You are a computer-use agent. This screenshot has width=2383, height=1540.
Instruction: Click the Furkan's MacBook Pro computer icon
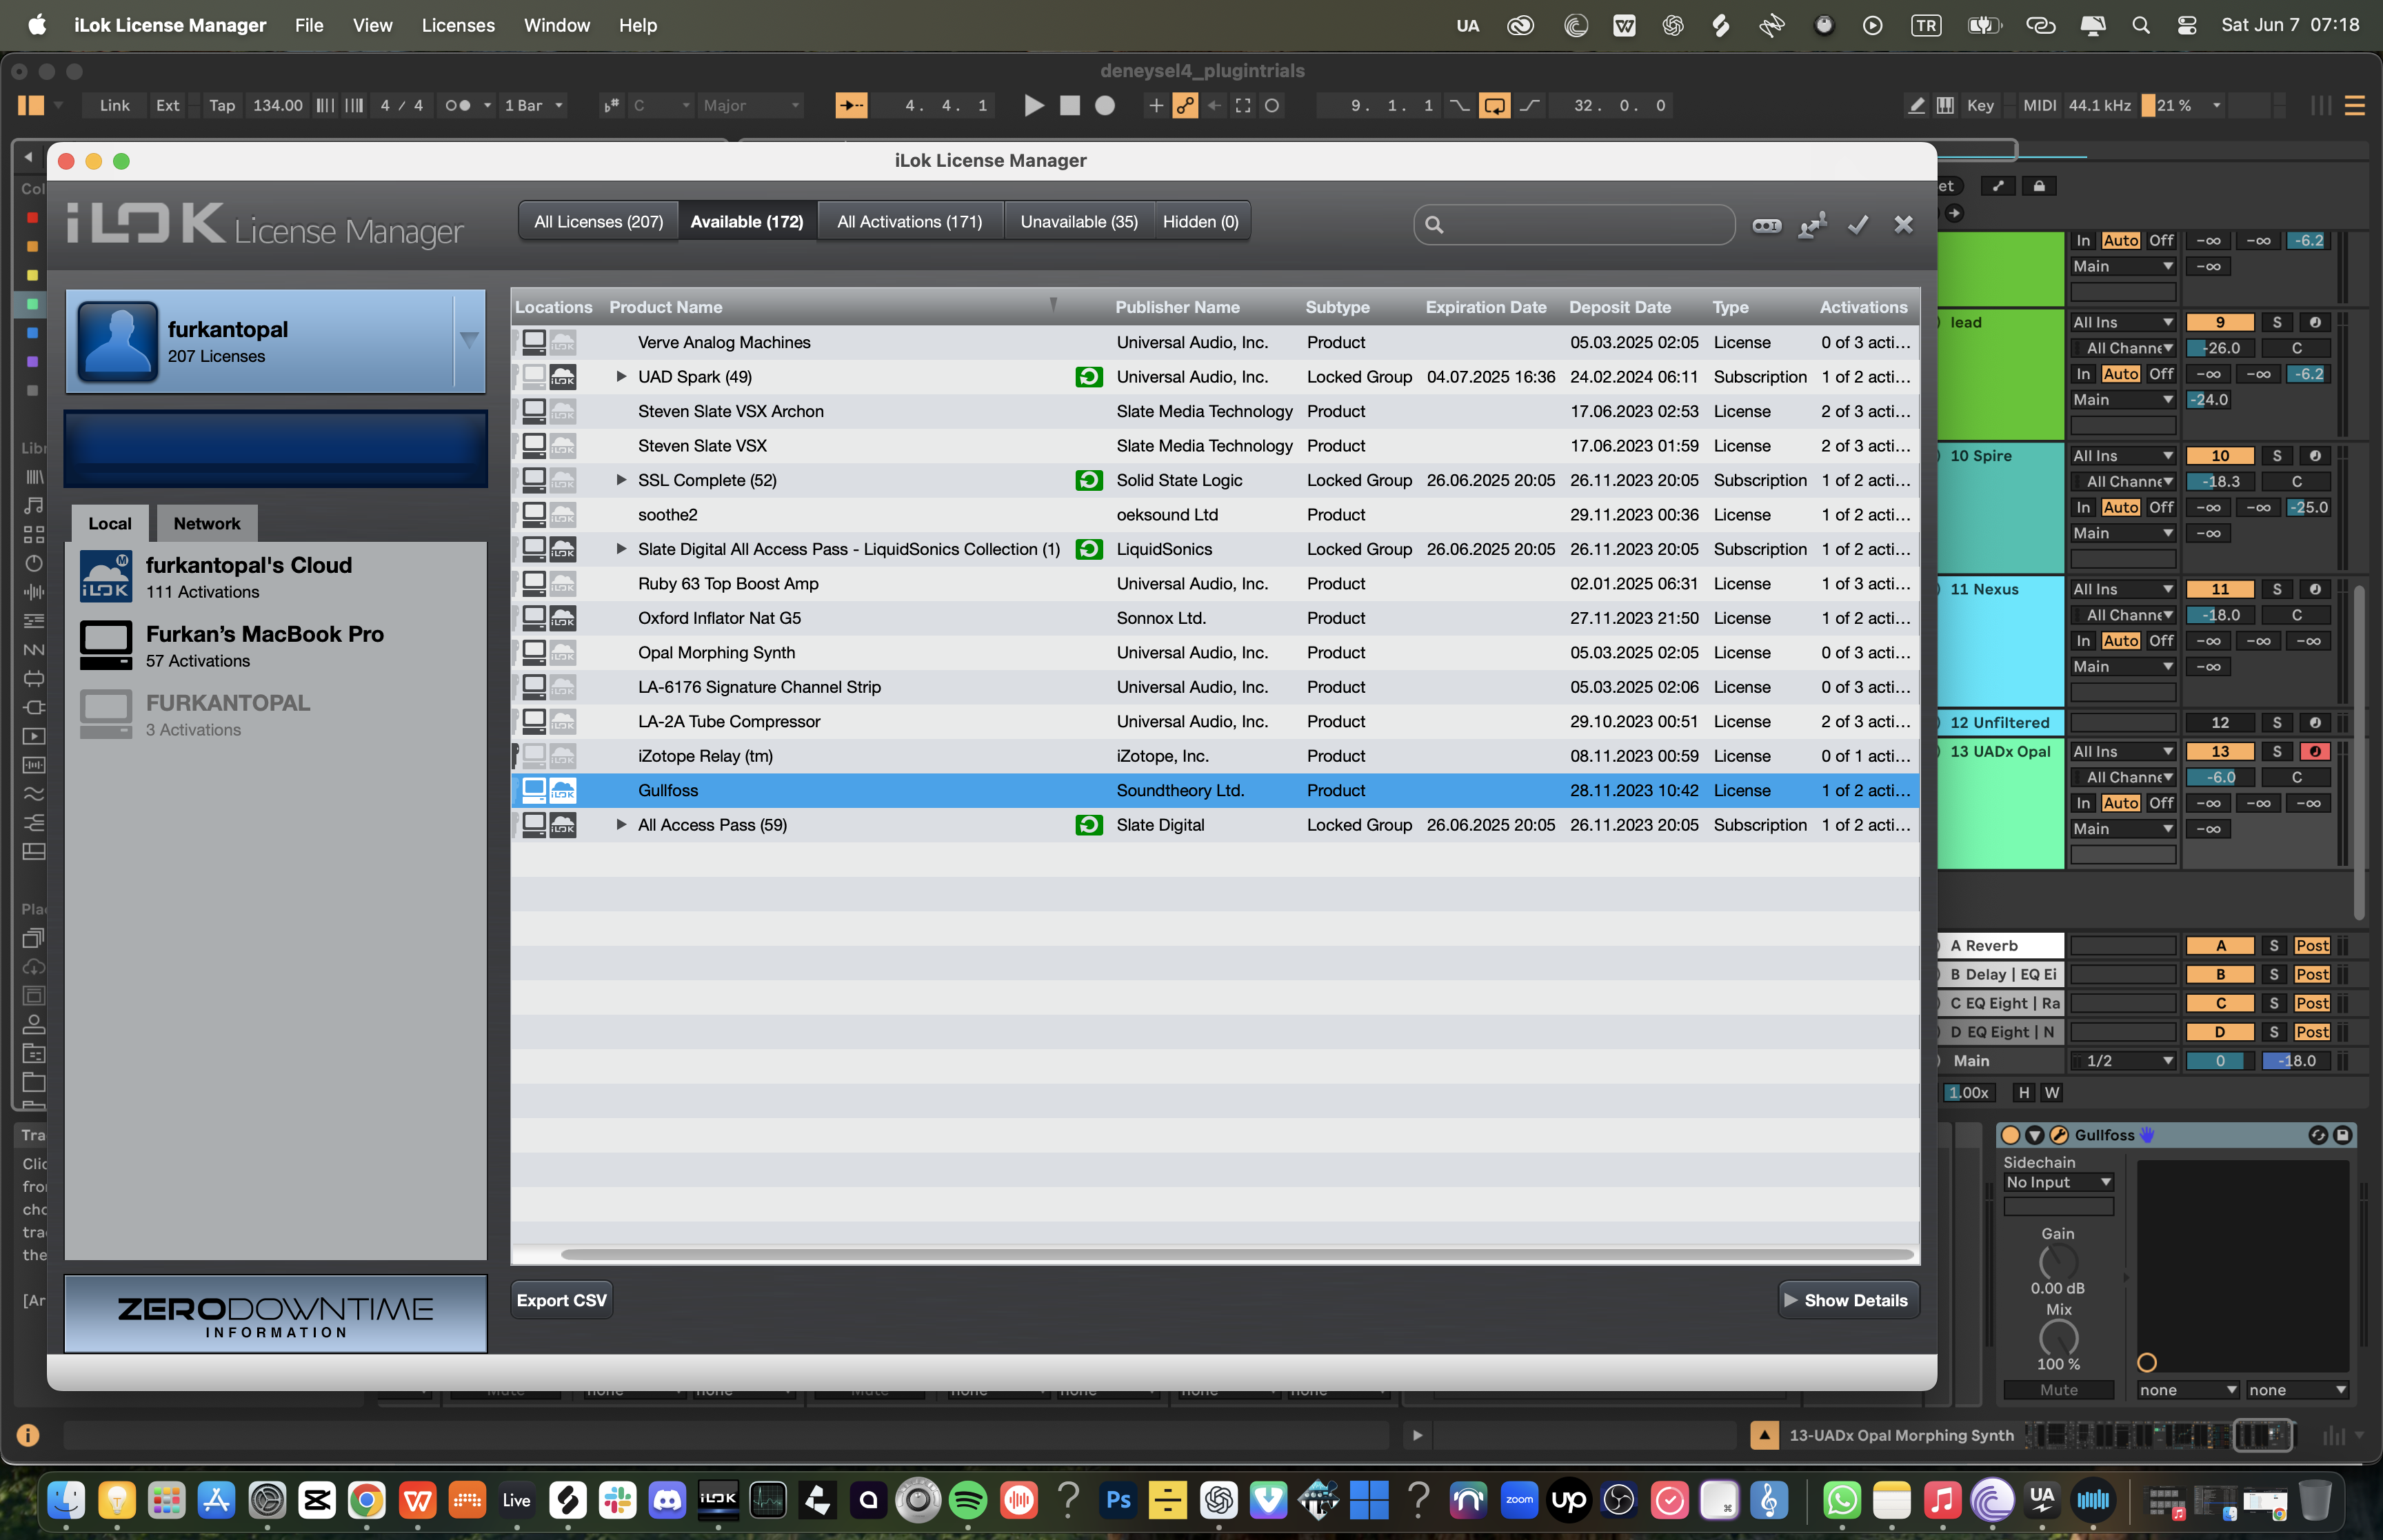(105, 645)
